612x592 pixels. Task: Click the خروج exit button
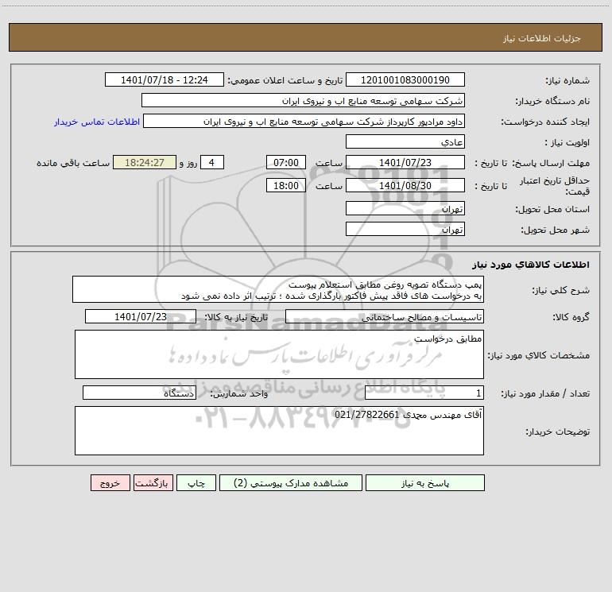tap(110, 482)
